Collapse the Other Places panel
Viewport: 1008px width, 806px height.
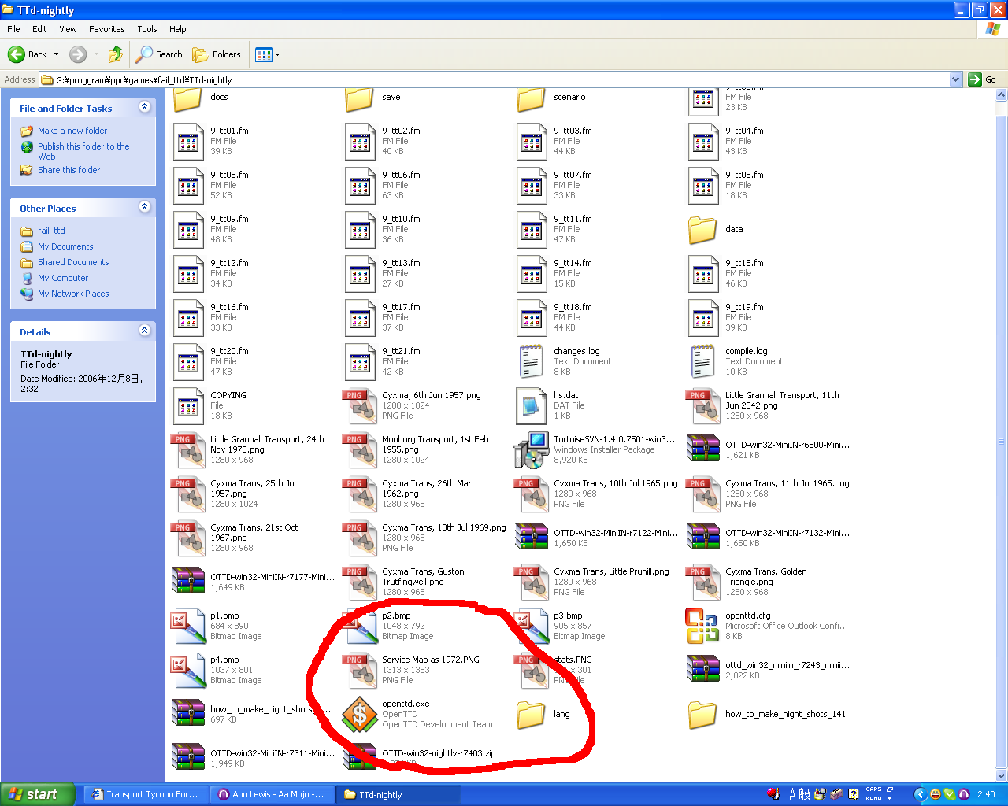tap(145, 207)
